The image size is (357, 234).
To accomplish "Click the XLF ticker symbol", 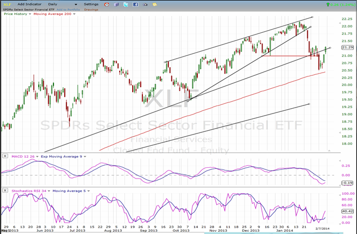I will click(8, 4).
